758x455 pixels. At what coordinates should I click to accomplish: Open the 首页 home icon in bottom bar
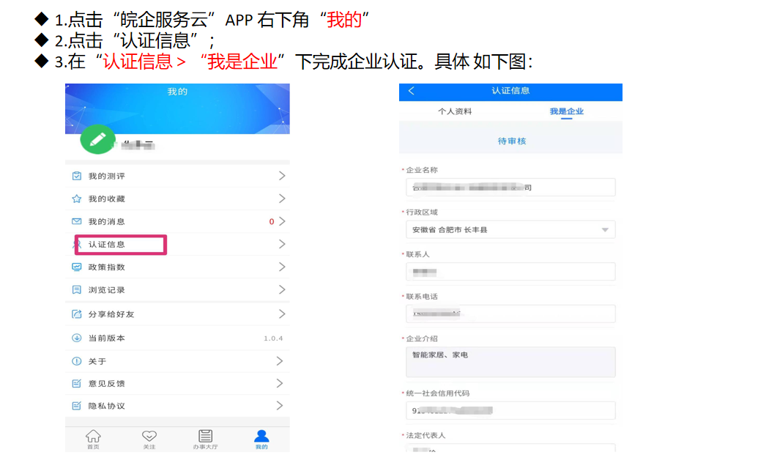click(x=93, y=438)
